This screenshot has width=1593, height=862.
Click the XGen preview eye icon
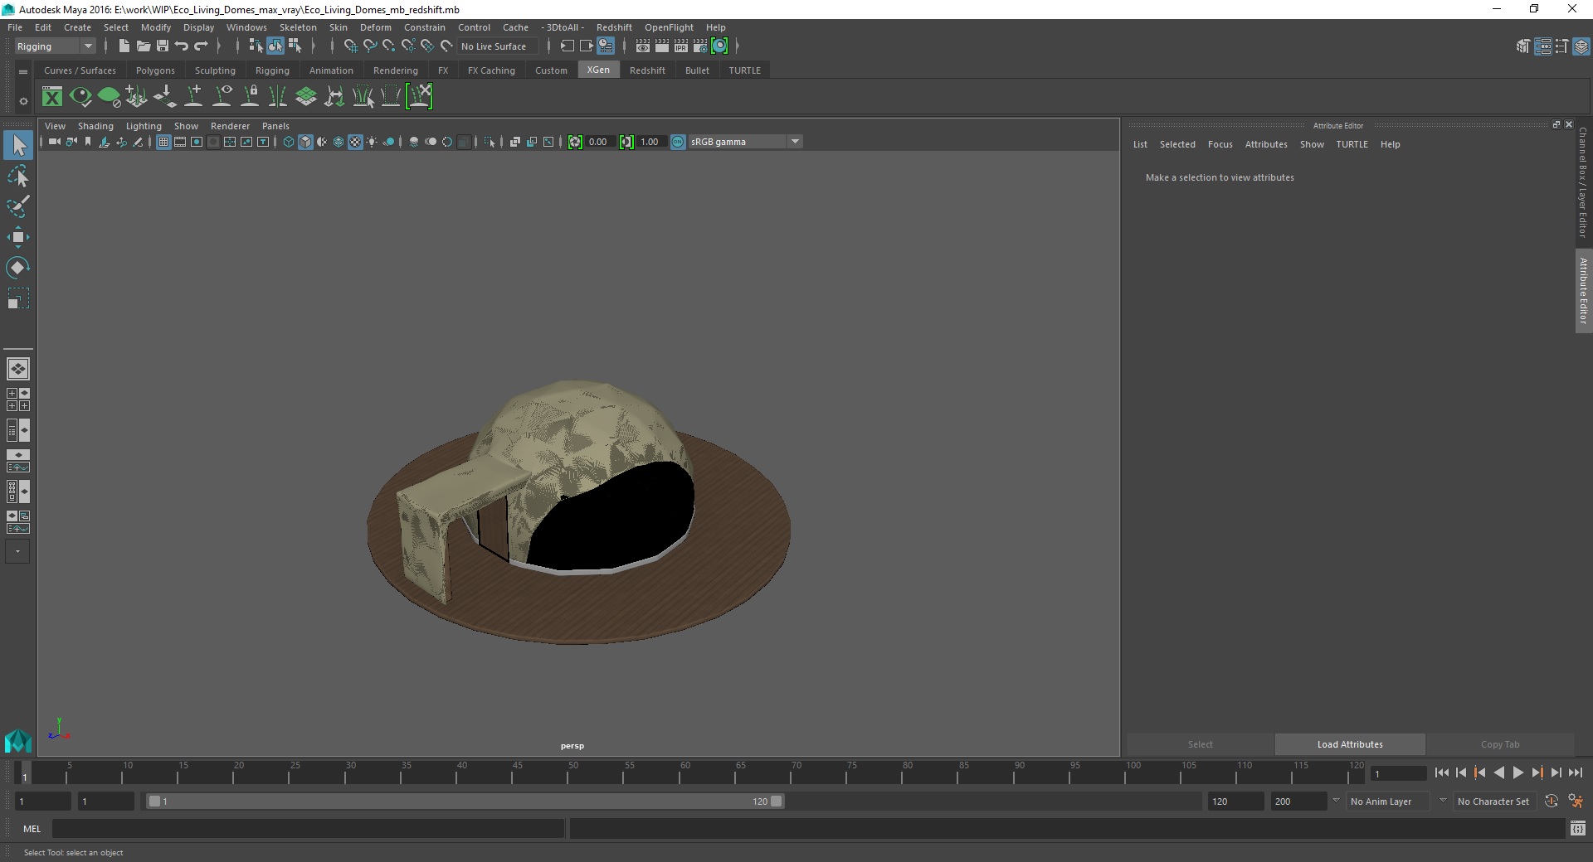80,97
